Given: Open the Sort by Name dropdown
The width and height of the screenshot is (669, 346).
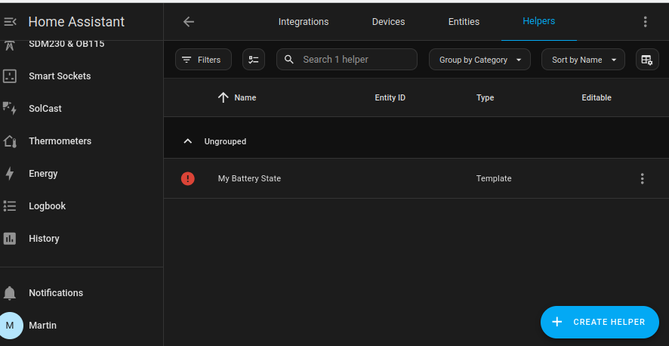Looking at the screenshot, I should pos(583,59).
